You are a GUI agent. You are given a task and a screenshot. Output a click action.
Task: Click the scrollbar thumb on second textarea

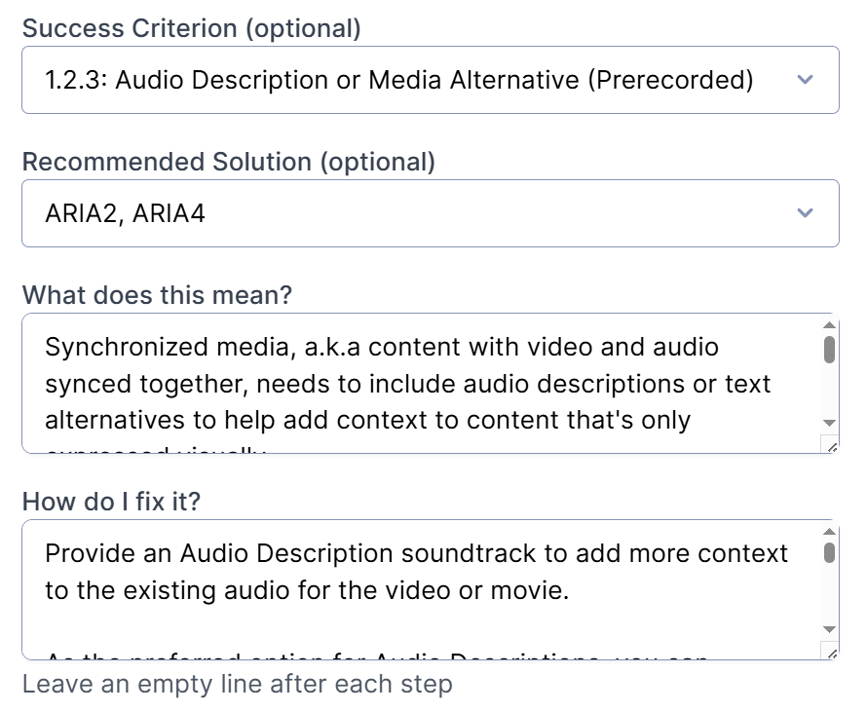[x=828, y=553]
